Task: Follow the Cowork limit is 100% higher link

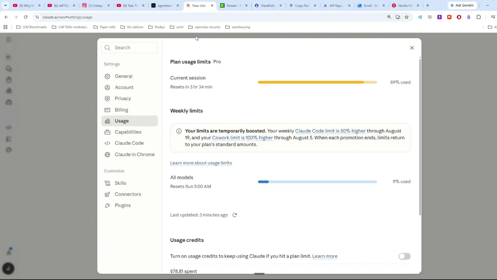Action: (x=242, y=138)
